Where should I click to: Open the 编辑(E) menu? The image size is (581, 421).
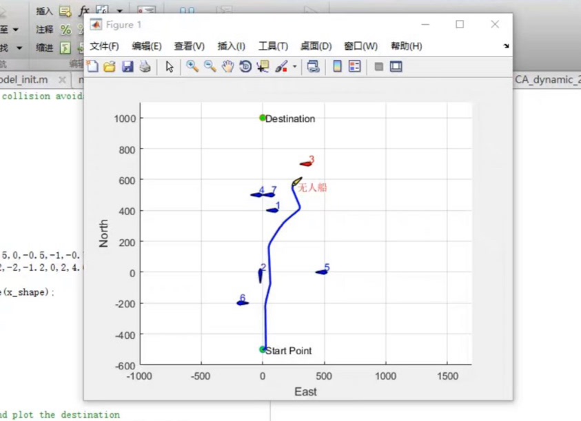(x=147, y=46)
